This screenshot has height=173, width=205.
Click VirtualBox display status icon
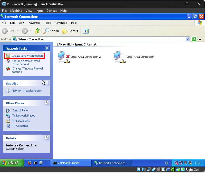[163, 169]
